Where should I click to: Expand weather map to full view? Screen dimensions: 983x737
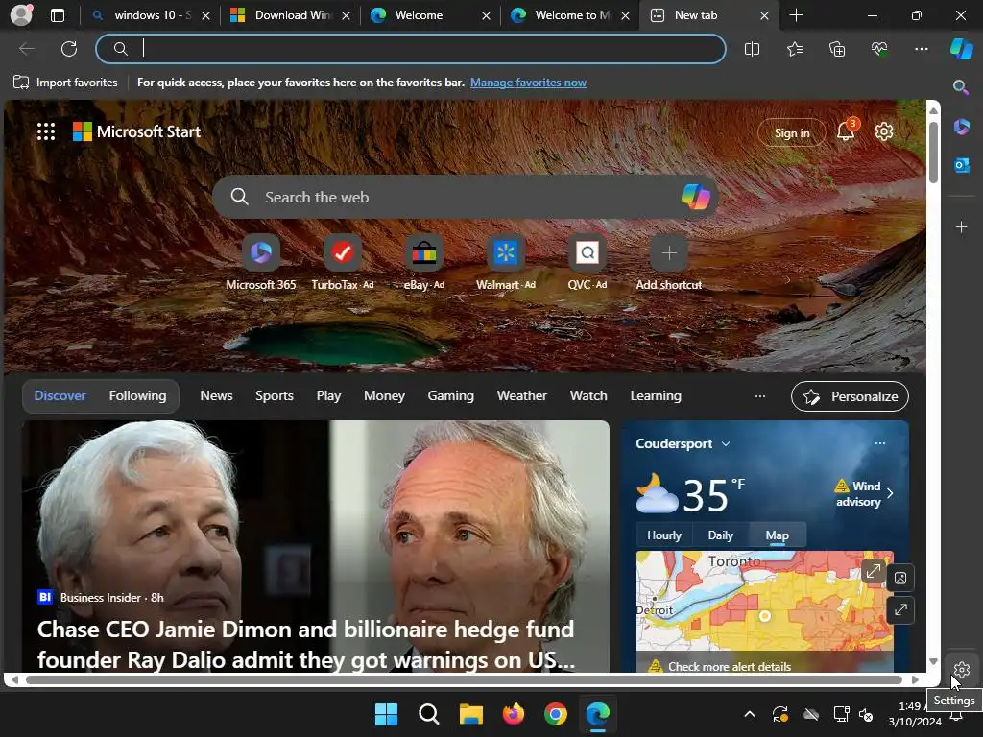[x=873, y=571]
